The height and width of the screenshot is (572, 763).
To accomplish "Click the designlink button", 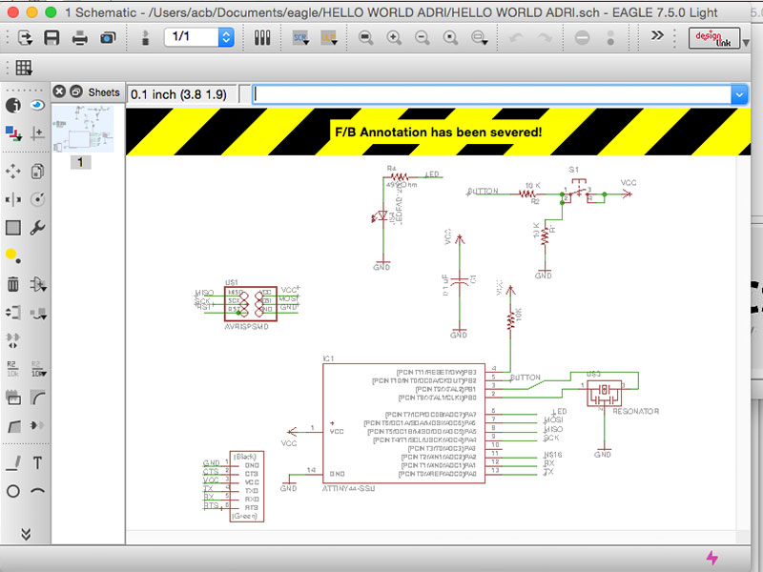I will pyautogui.click(x=713, y=38).
